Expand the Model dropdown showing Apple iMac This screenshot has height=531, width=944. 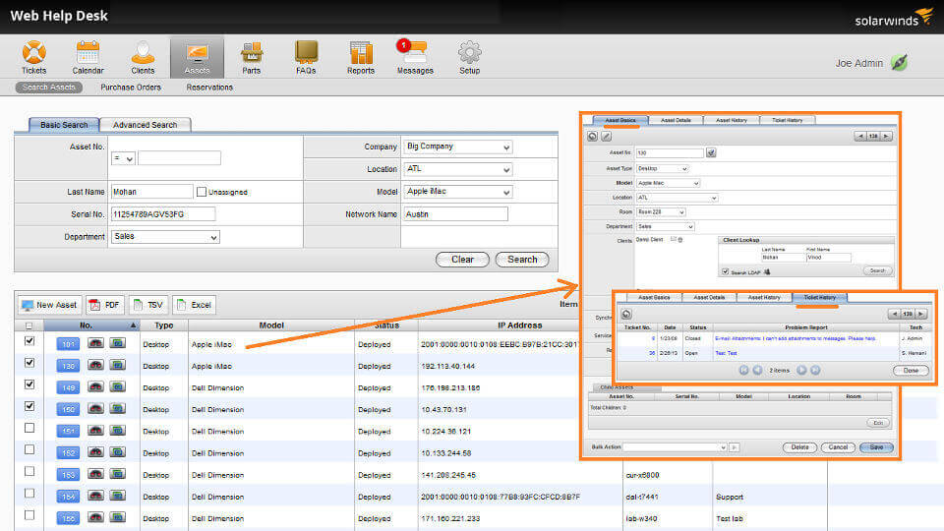click(458, 192)
